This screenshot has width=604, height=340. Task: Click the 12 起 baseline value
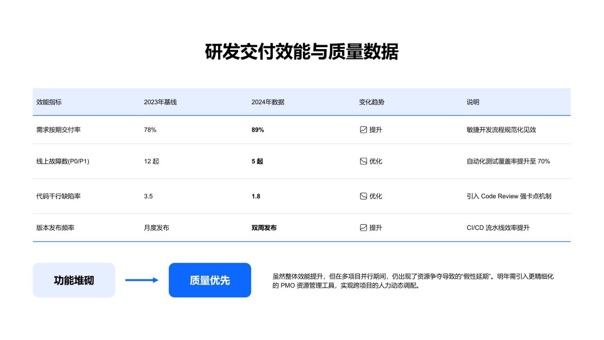pyautogui.click(x=151, y=161)
